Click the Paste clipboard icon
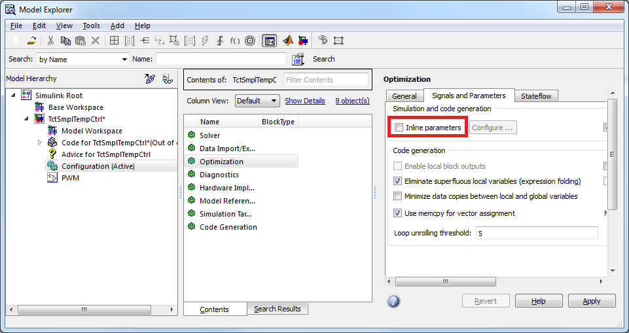 81,41
